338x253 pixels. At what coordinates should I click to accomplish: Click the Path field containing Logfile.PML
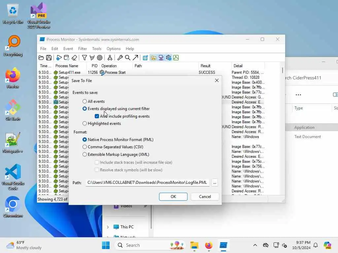pos(148,183)
